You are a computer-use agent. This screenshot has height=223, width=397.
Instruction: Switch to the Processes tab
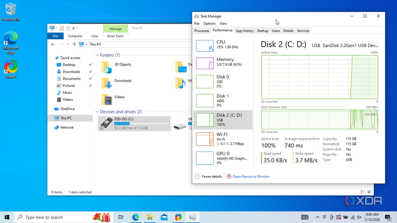click(202, 31)
